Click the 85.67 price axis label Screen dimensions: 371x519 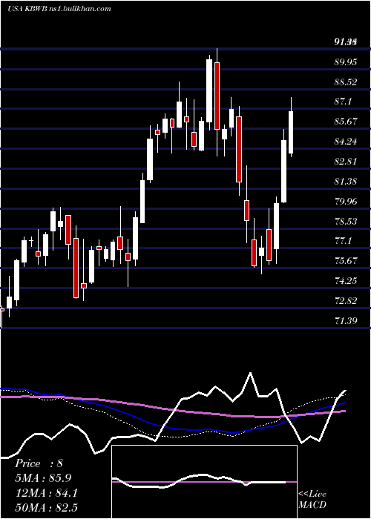346,122
